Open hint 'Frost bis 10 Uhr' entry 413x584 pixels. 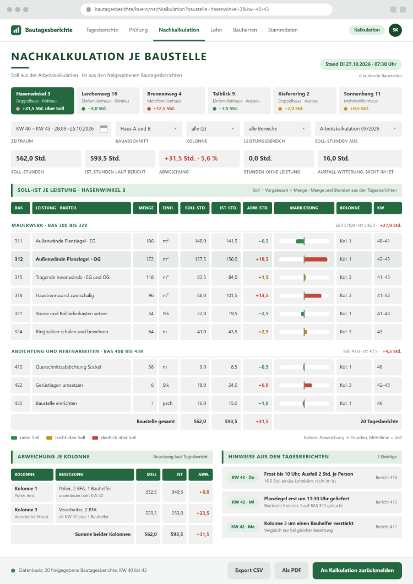[x=312, y=478]
